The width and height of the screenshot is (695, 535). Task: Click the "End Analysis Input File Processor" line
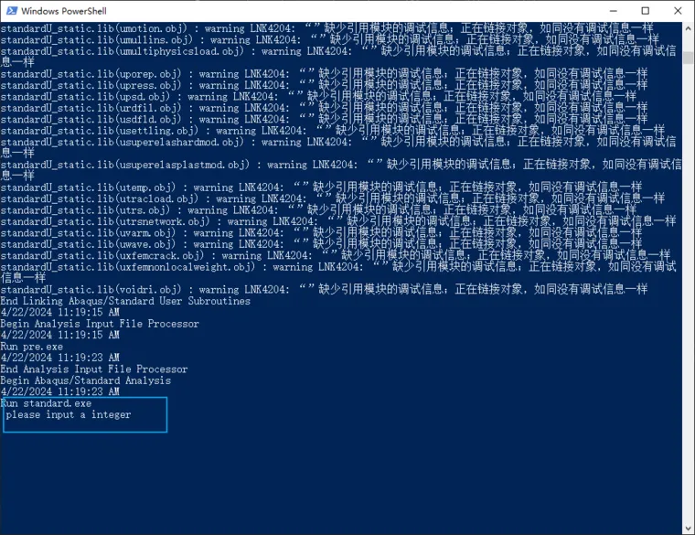tap(93, 369)
